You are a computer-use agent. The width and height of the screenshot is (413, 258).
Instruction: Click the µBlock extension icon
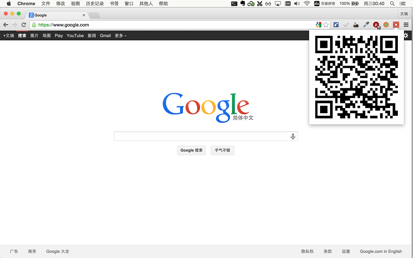point(376,25)
